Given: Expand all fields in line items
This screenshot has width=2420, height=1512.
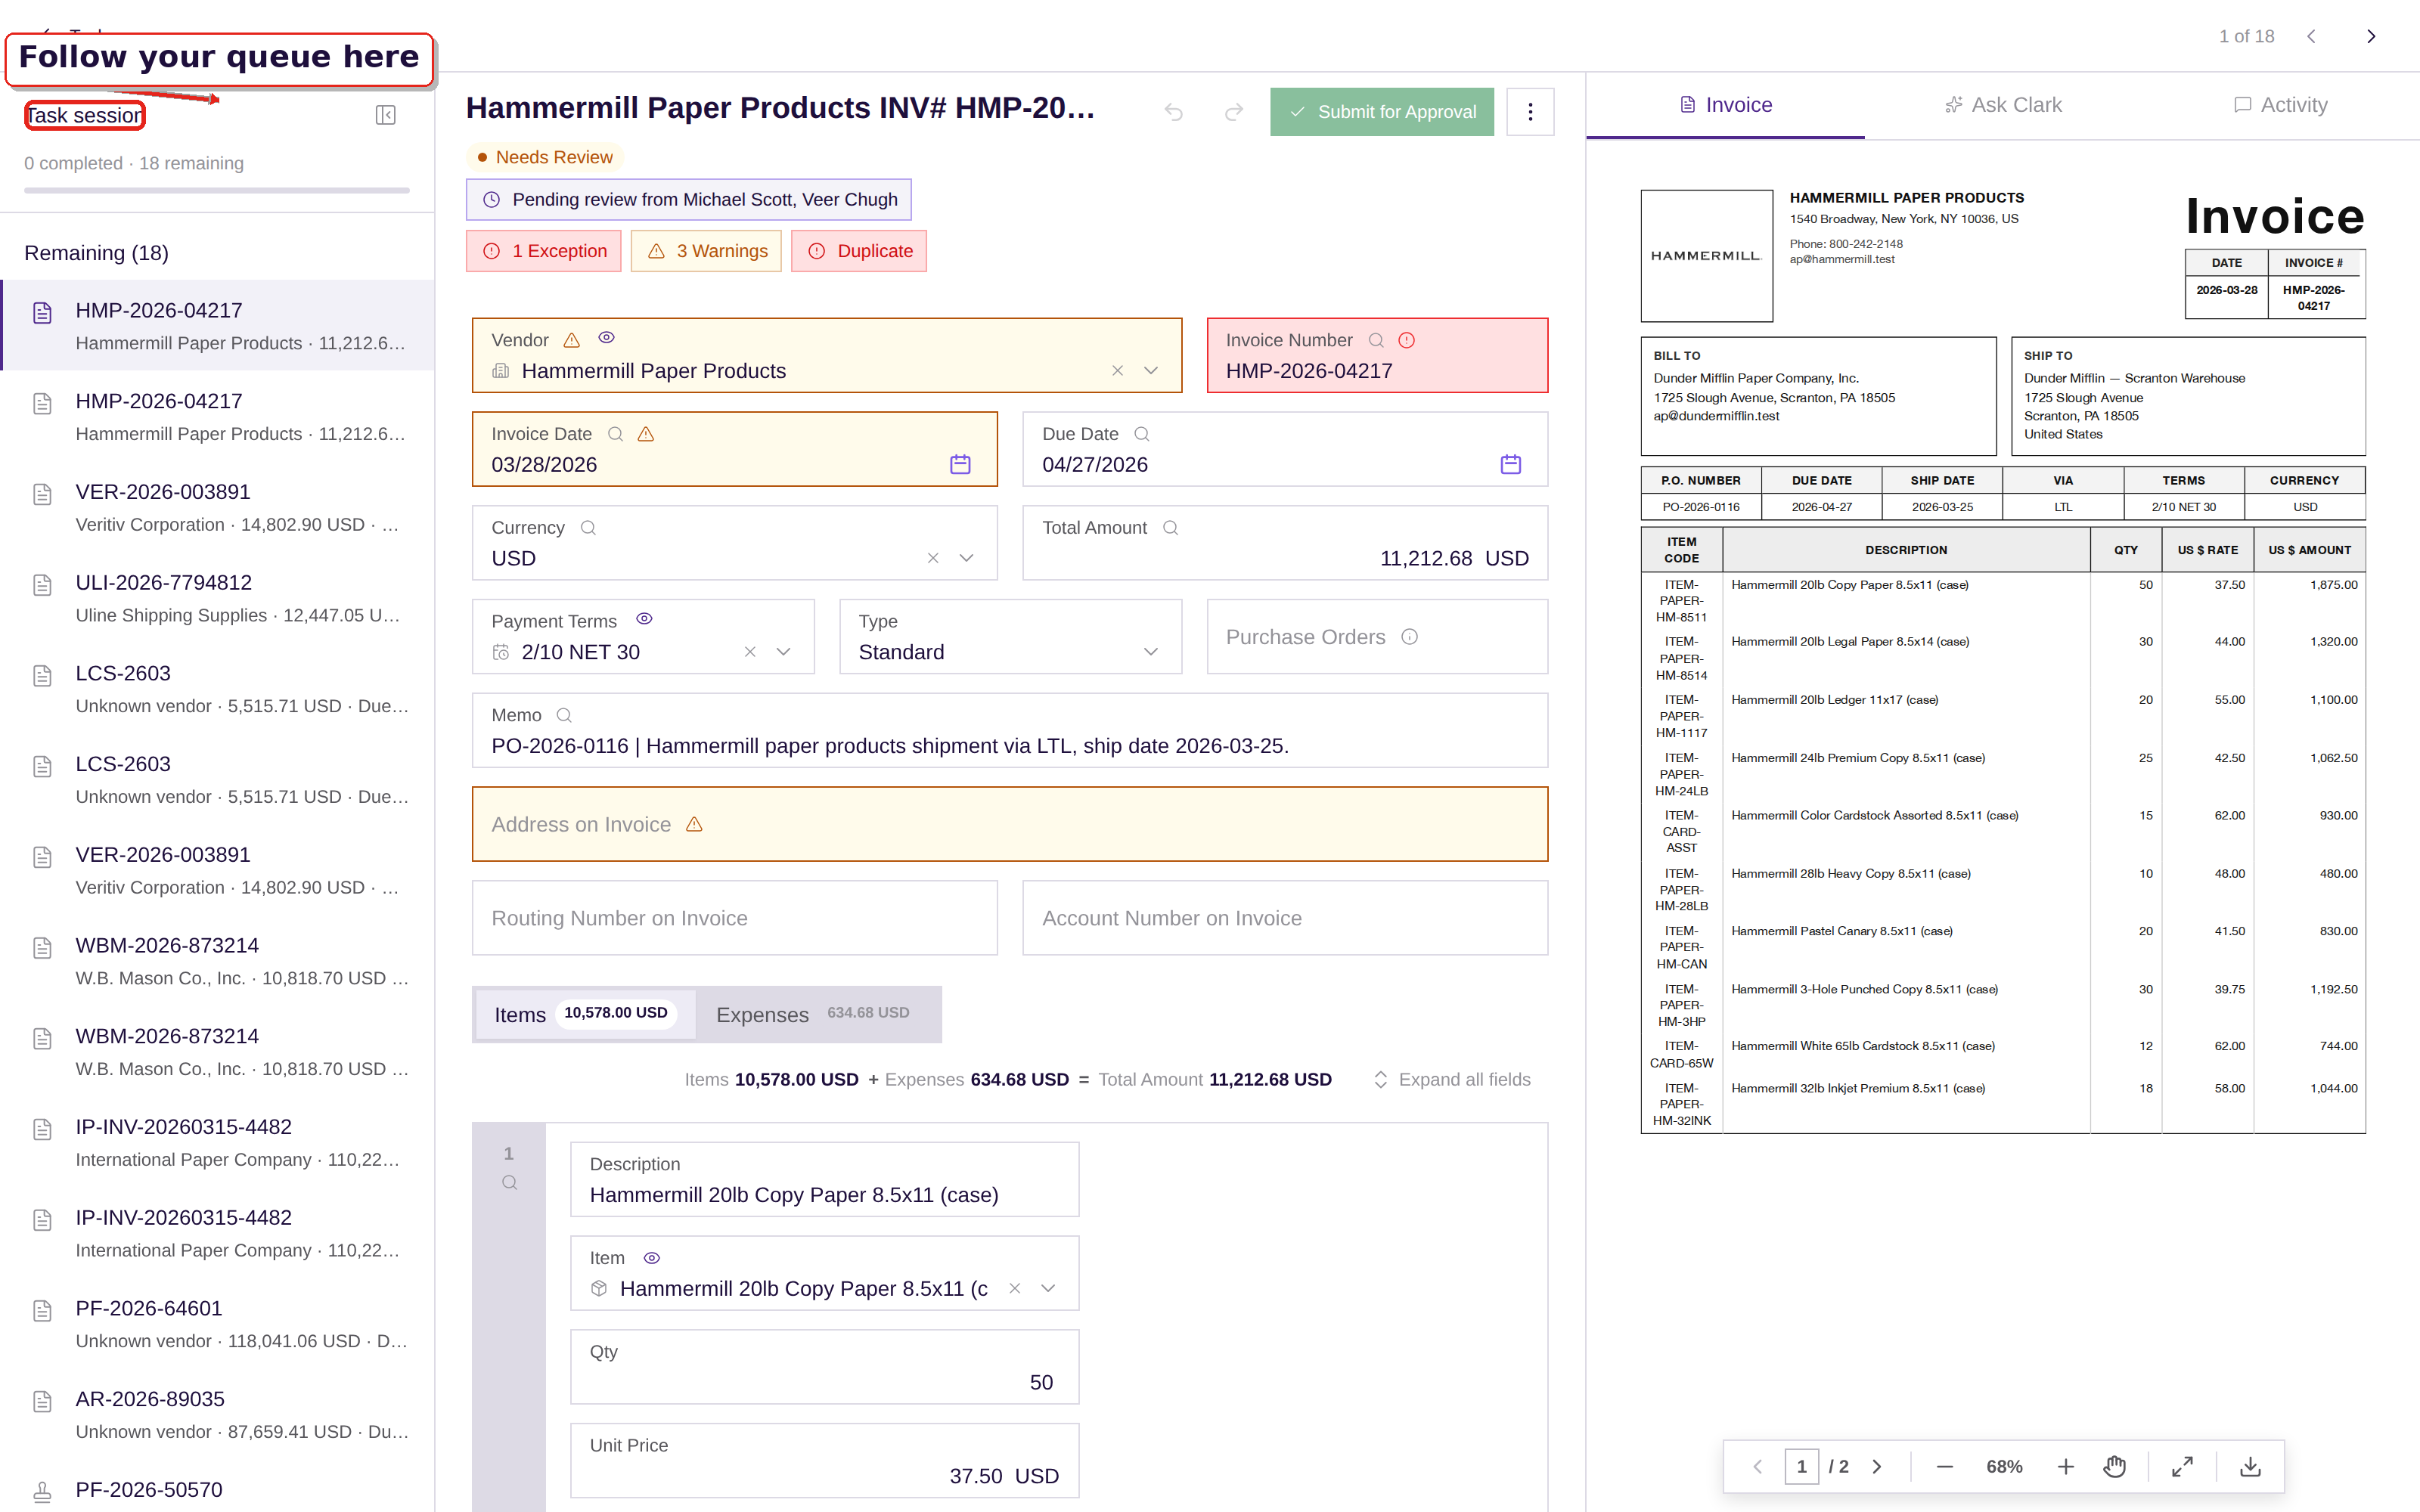Looking at the screenshot, I should point(1452,1080).
